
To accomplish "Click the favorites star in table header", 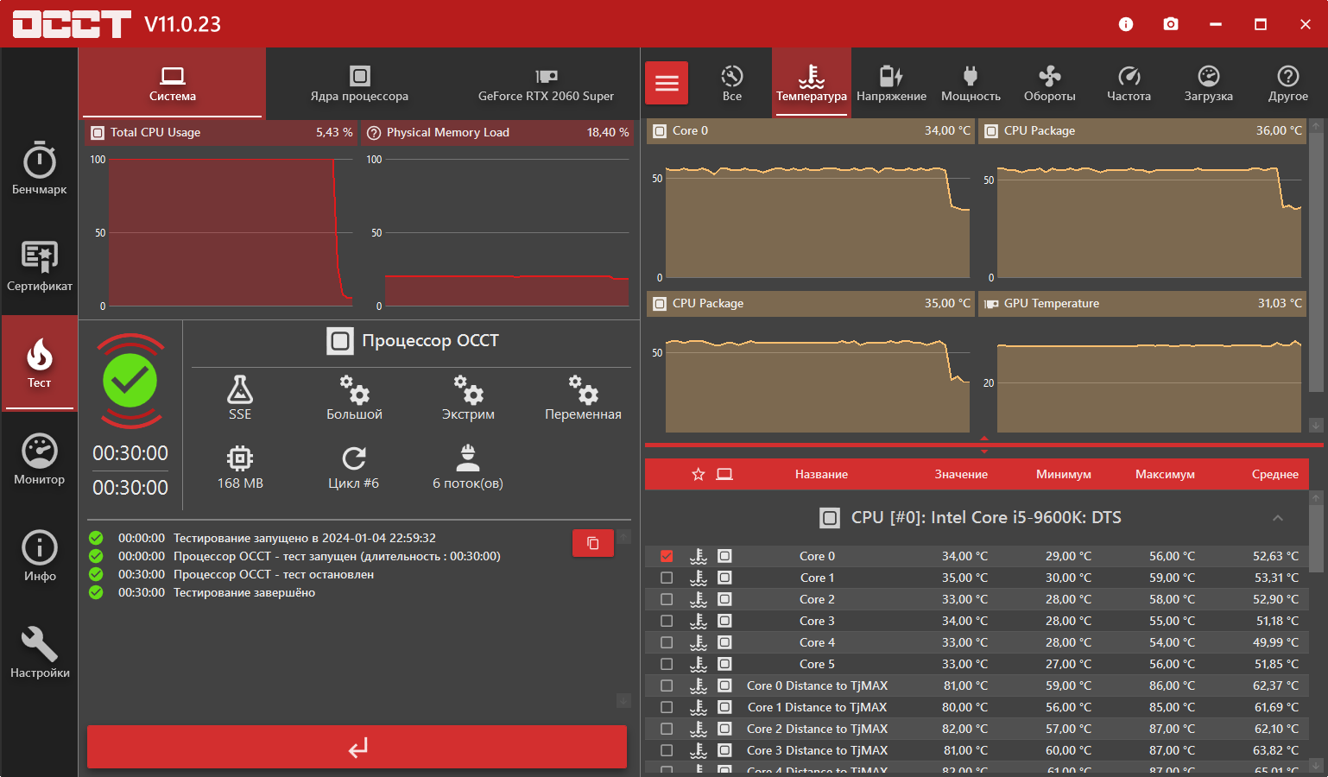I will pyautogui.click(x=699, y=474).
